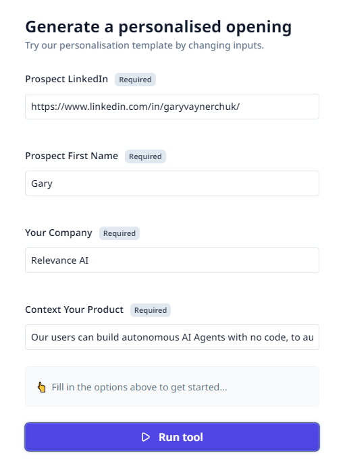347x472 pixels.
Task: Click the Your Company label
Action: click(x=59, y=233)
